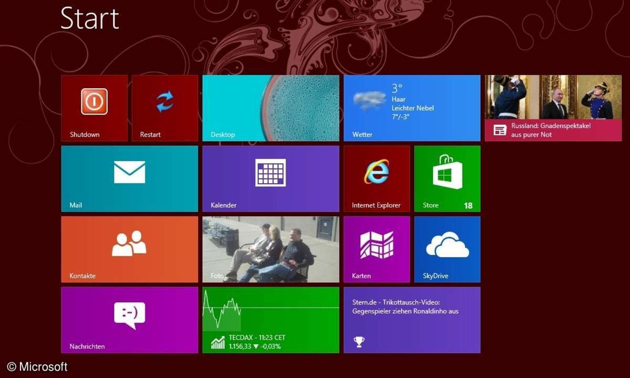Open the Store shopping bag icon
Viewport: 630px width, 378px height.
coord(447,172)
